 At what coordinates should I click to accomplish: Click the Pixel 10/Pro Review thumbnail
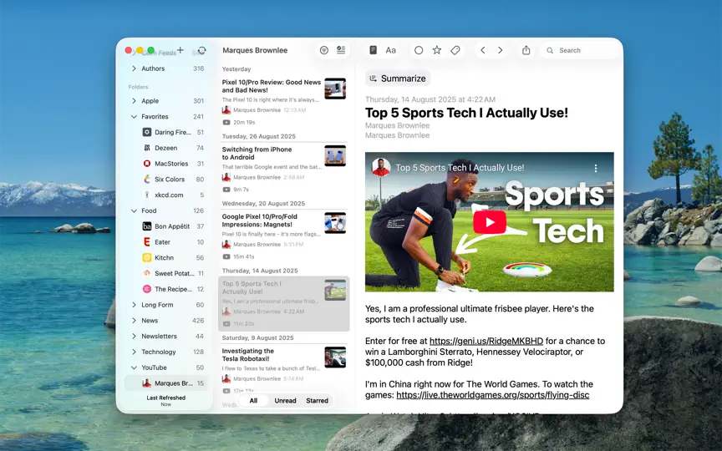(x=335, y=89)
